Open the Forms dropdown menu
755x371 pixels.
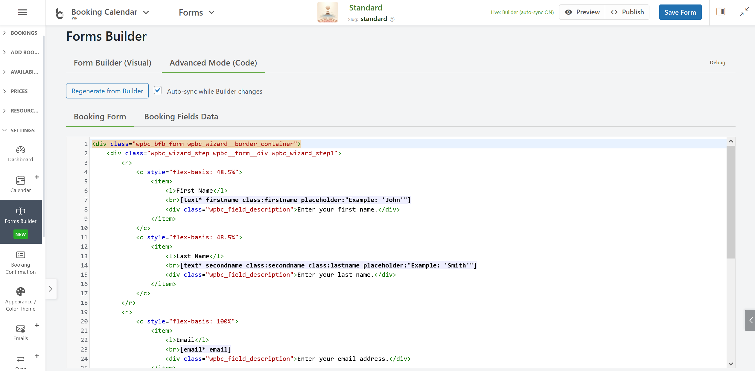tap(197, 13)
